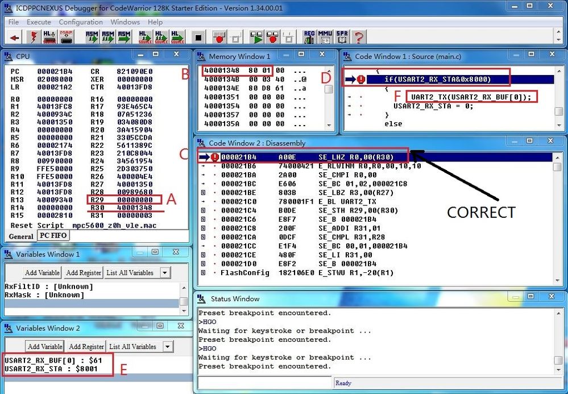The height and width of the screenshot is (394, 568).
Task: Select source line UART2_TX(USART2_RX_BUF[0]);
Action: tap(471, 97)
